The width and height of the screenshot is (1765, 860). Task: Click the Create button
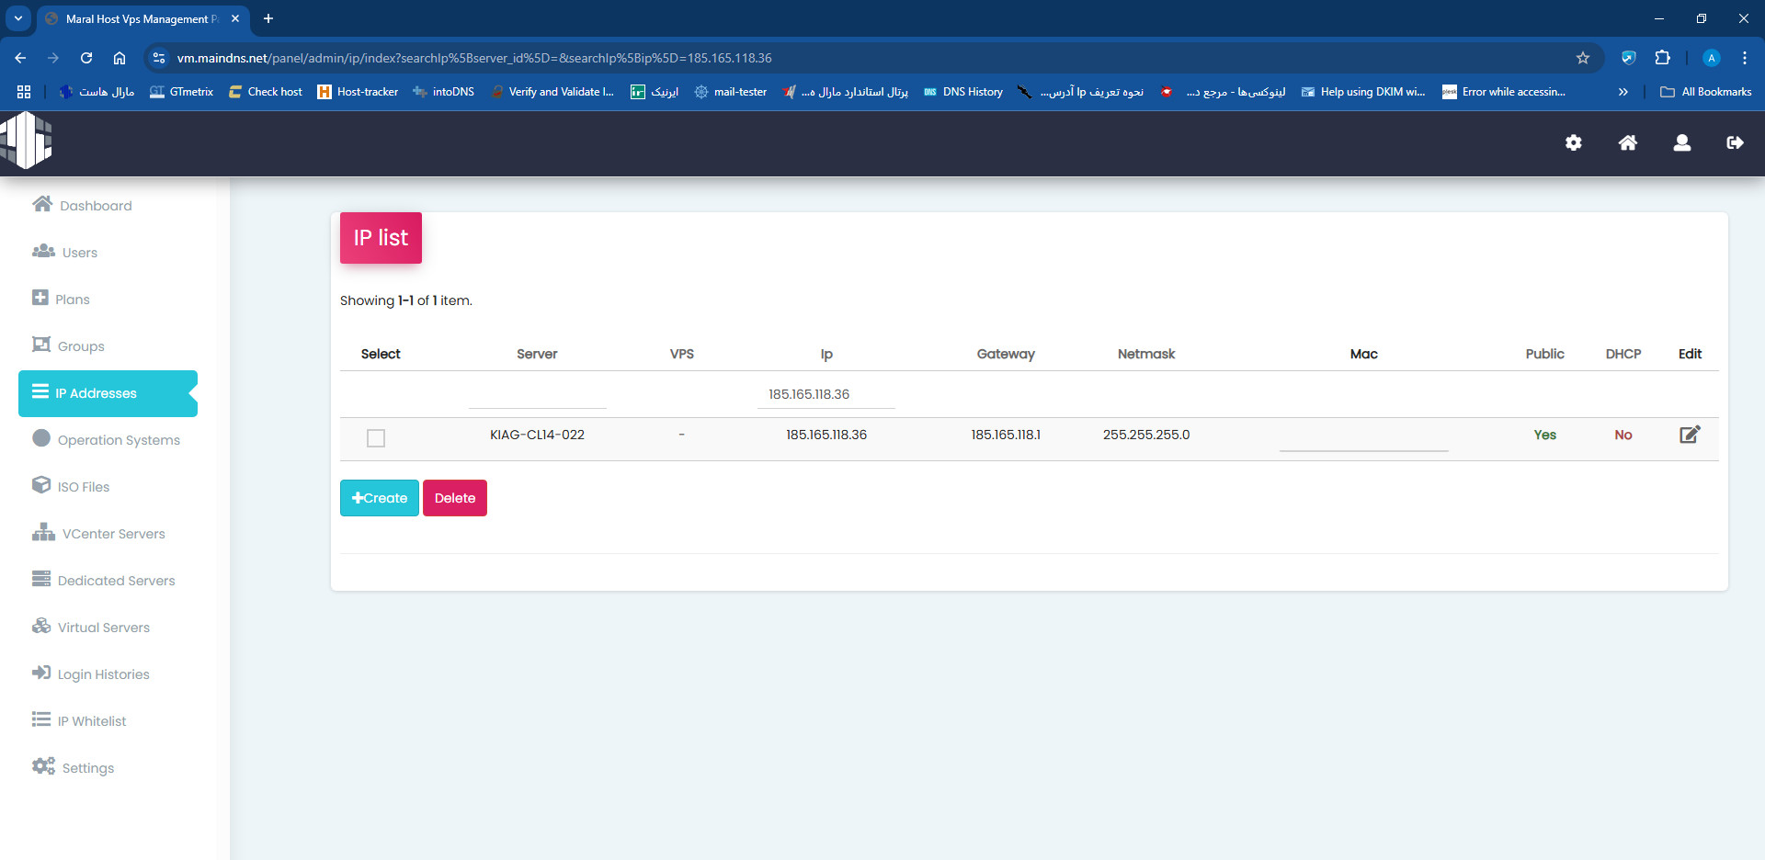[x=380, y=498]
